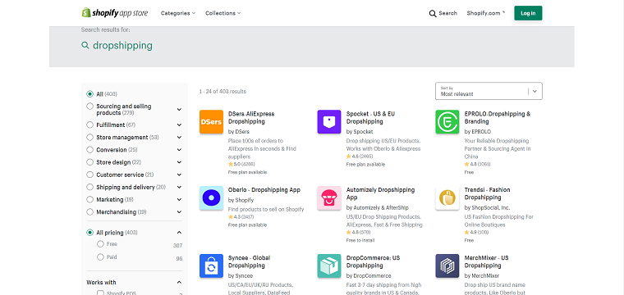Expand the Marketing chevron

click(x=179, y=200)
